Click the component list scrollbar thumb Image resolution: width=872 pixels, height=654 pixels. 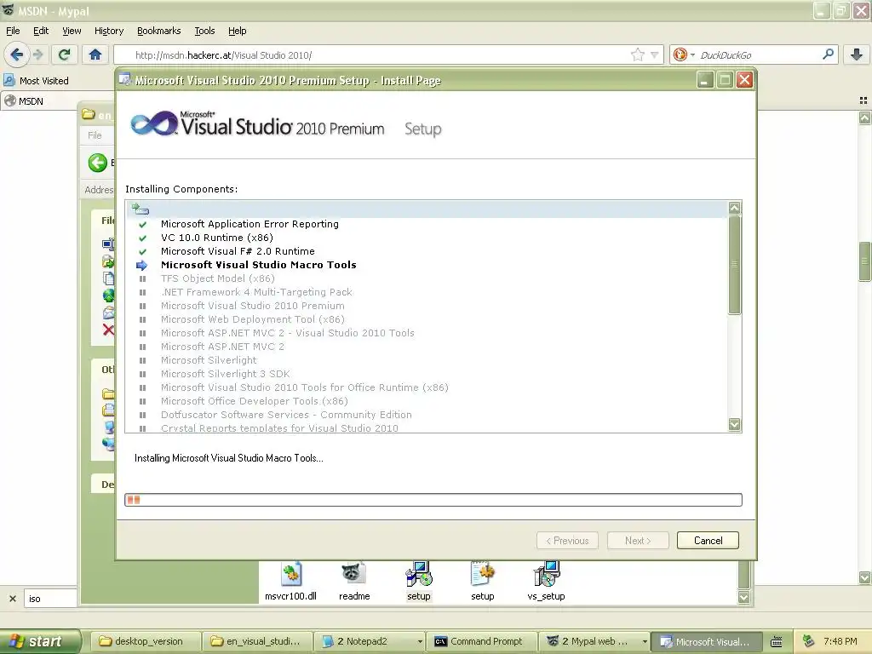735,265
